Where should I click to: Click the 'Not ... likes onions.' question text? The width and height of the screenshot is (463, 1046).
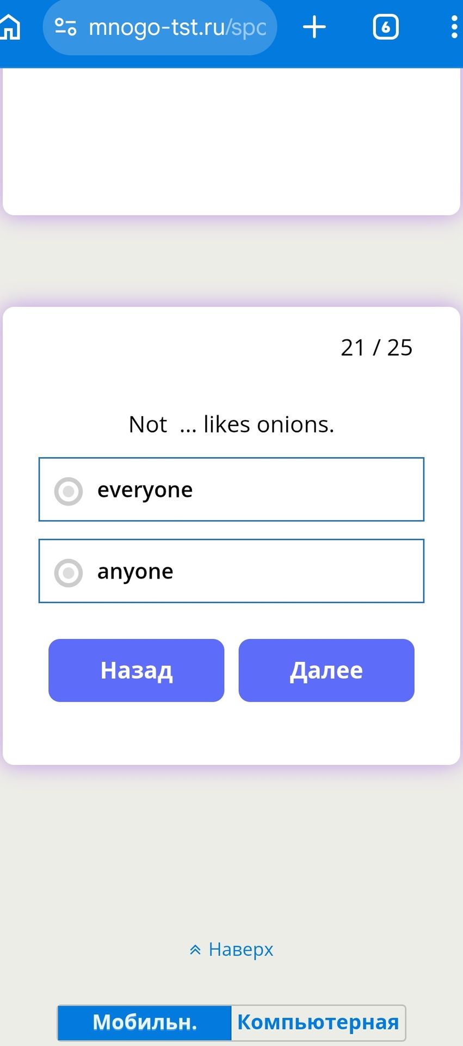click(x=231, y=424)
